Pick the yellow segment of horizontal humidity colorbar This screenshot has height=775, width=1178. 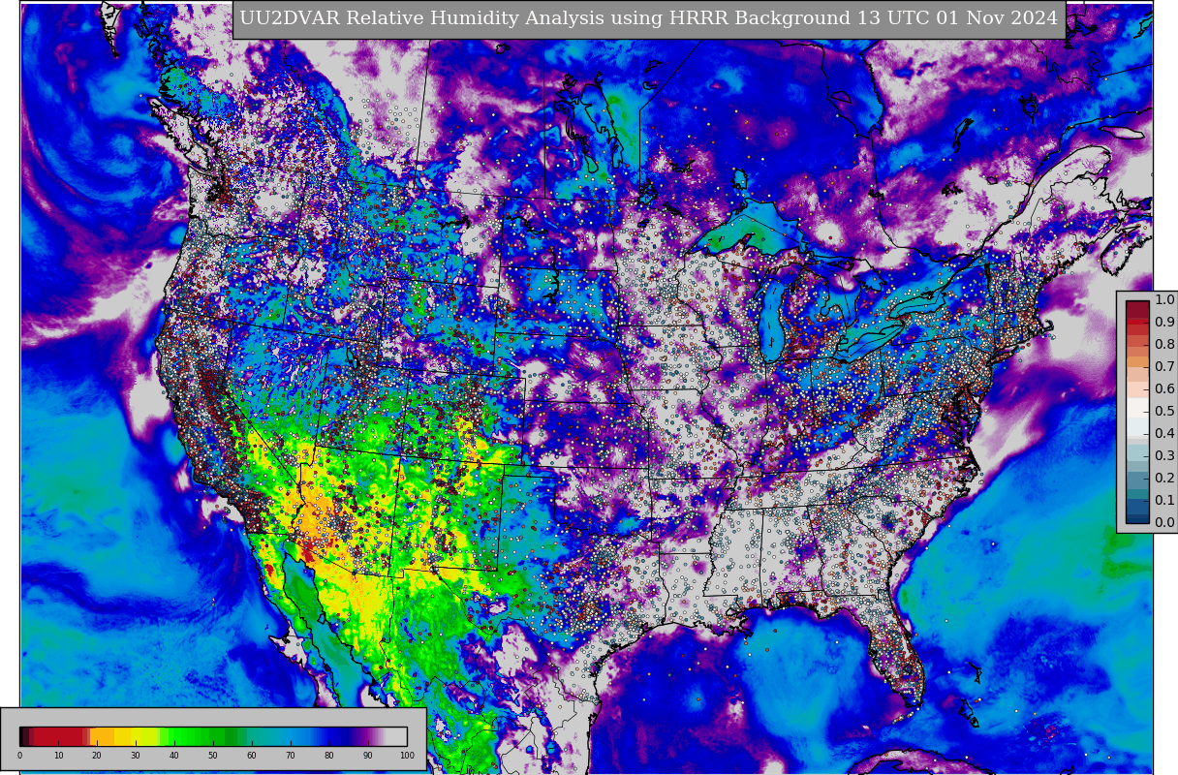[136, 736]
